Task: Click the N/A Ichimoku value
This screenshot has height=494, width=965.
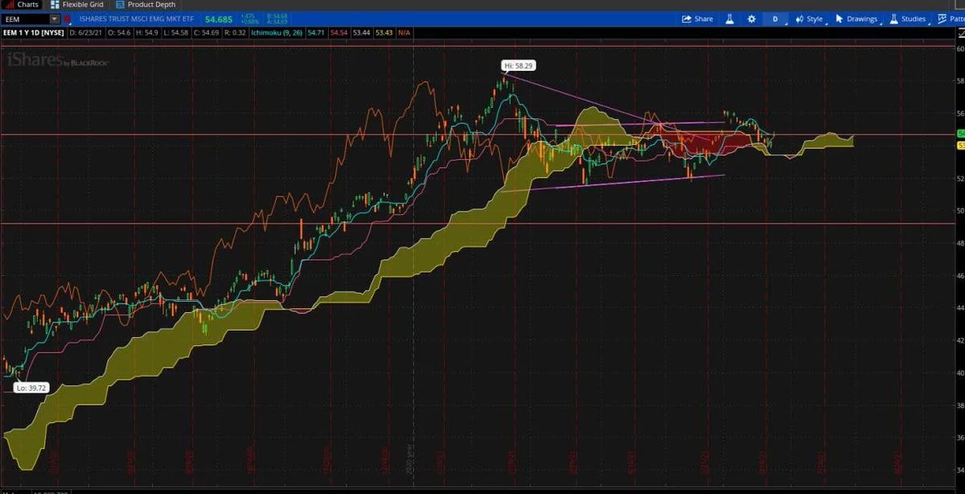Action: point(404,33)
